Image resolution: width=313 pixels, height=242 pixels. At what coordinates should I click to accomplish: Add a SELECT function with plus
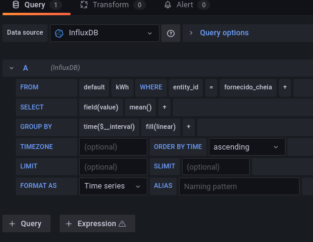tap(164, 107)
